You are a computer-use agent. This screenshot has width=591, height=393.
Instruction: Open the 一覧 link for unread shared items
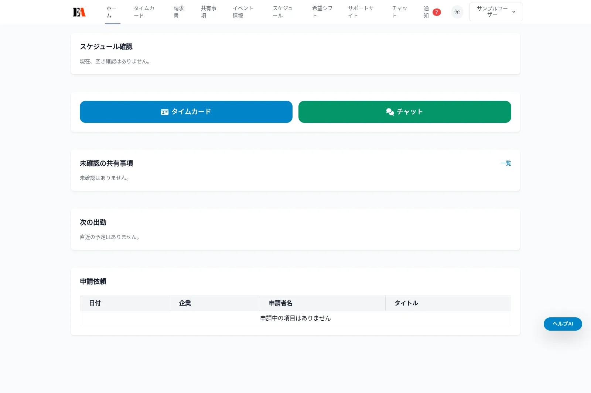[x=506, y=163]
